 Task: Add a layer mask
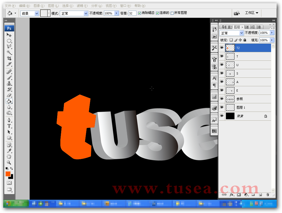pos(239,195)
